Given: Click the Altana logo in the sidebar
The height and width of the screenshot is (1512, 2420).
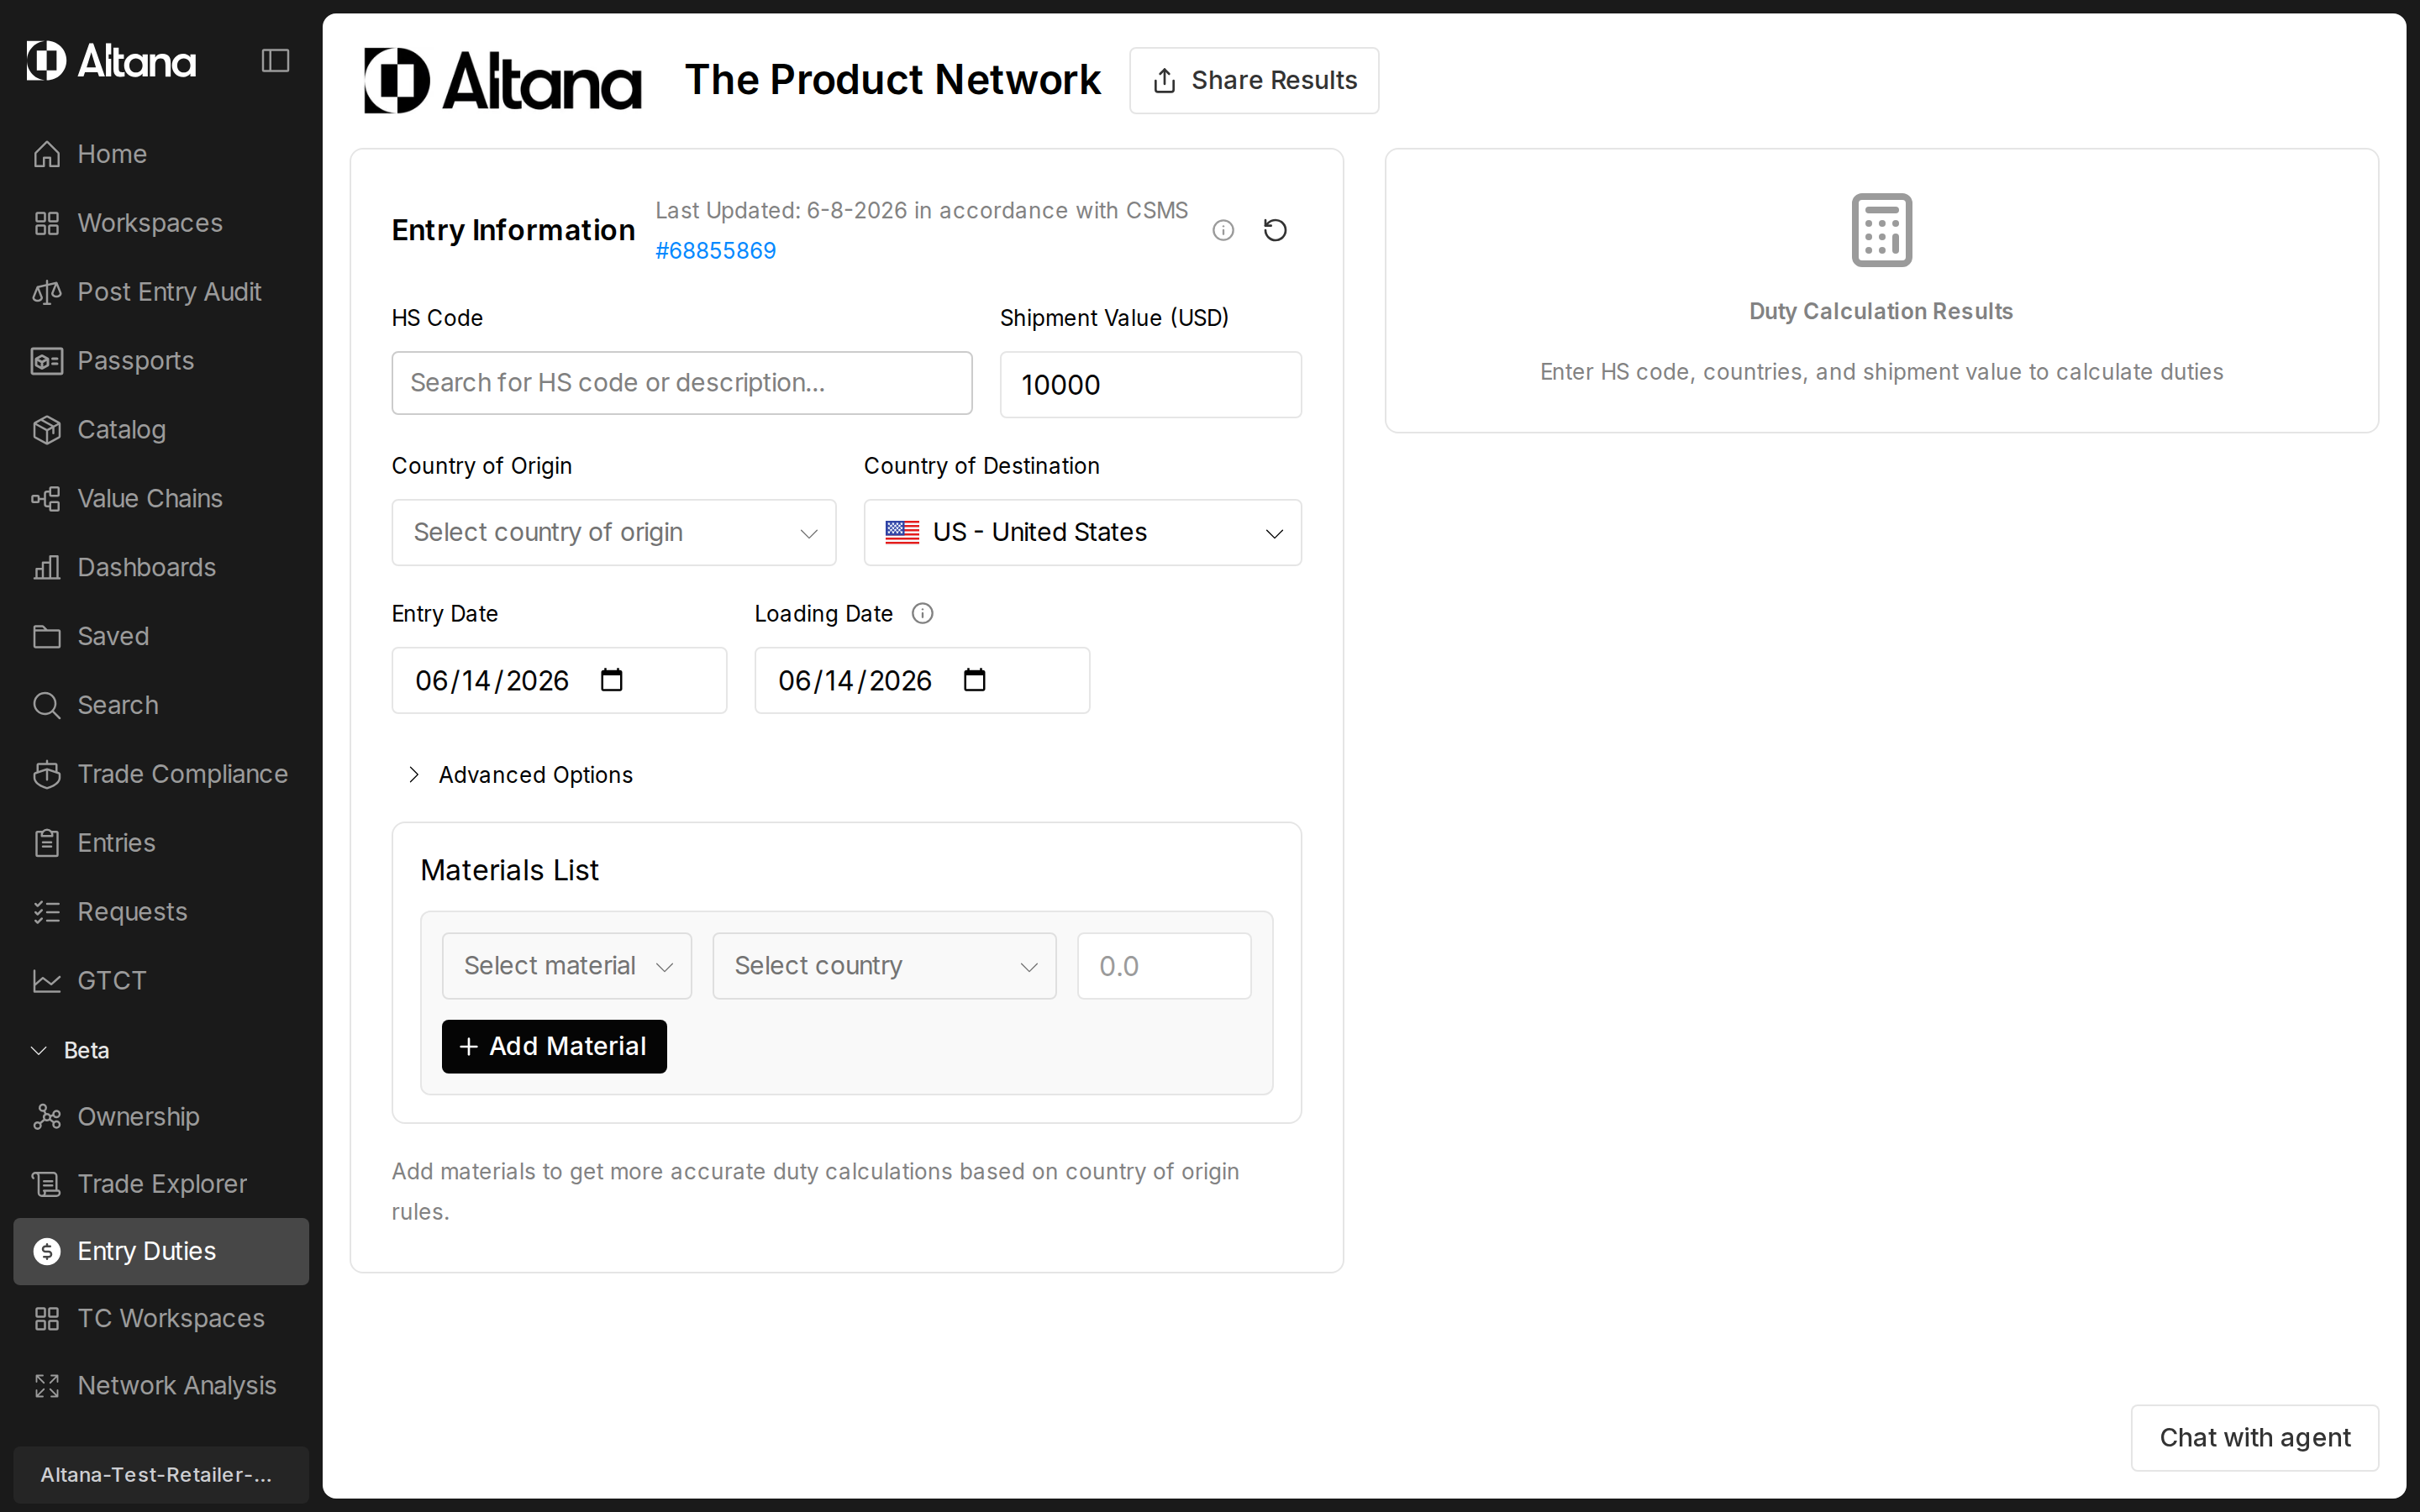Looking at the screenshot, I should pyautogui.click(x=111, y=61).
